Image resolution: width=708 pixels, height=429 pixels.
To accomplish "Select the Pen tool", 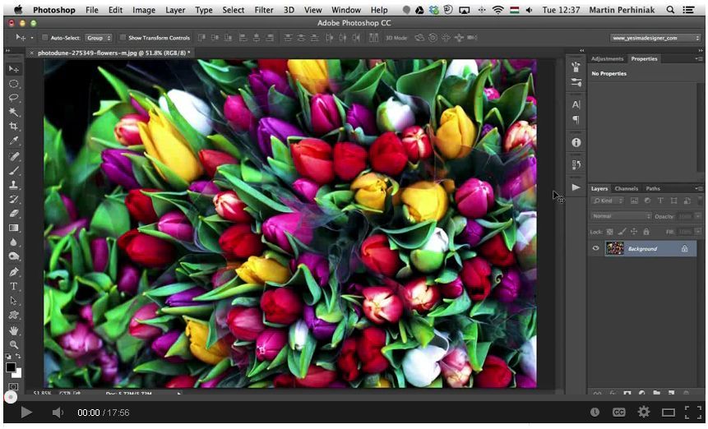I will (x=13, y=271).
